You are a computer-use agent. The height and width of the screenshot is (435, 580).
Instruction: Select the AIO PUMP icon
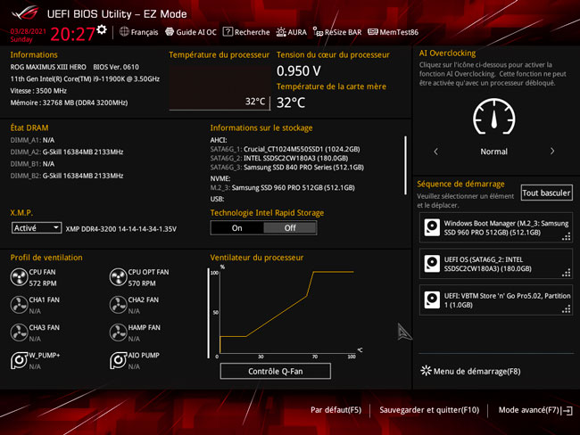(118, 360)
